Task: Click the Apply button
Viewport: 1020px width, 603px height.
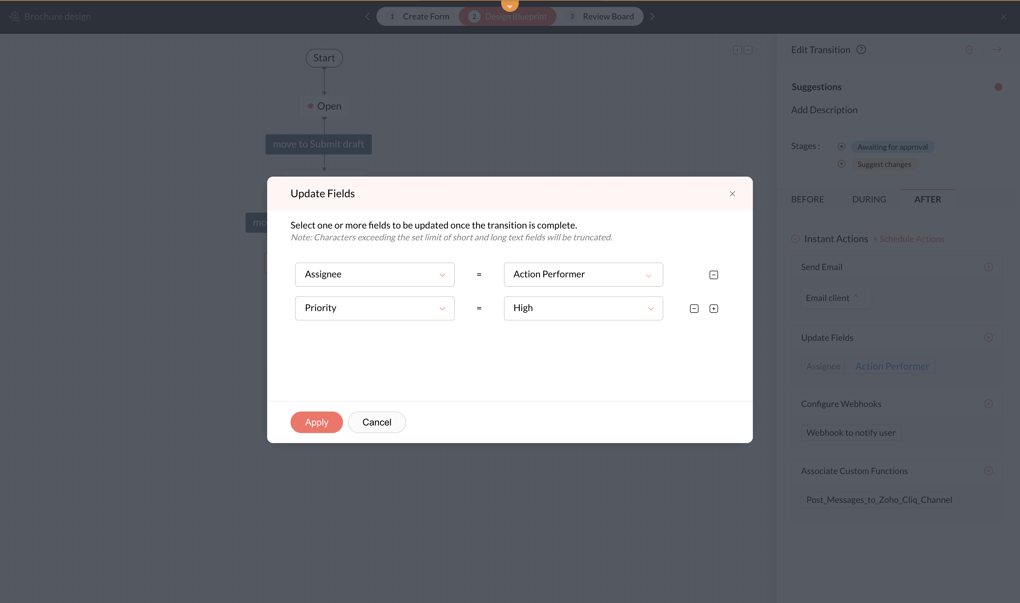Action: (x=316, y=422)
